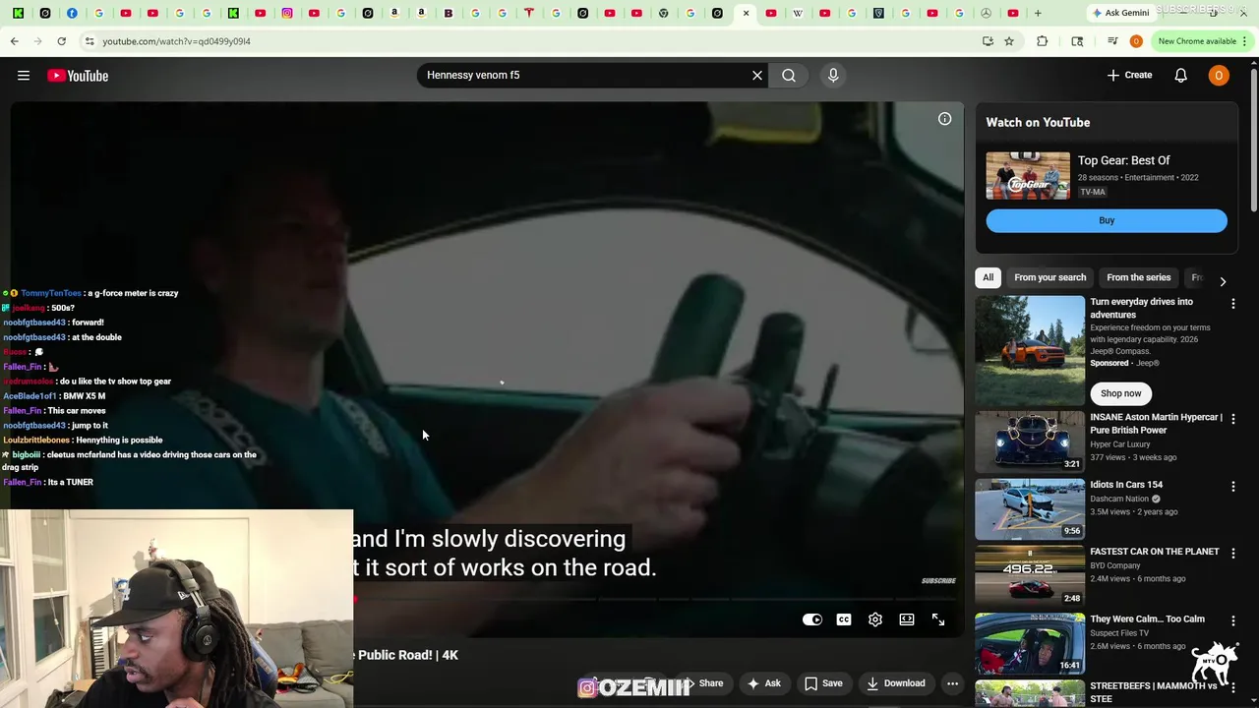Select From your search chip
Viewport: 1259px width, 708px height.
[x=1049, y=277]
